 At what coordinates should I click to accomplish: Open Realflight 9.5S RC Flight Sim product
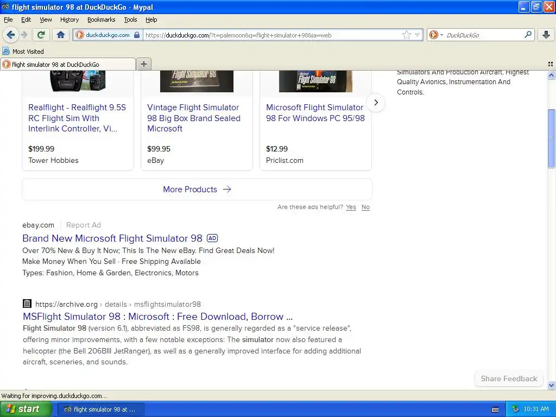pos(77,118)
